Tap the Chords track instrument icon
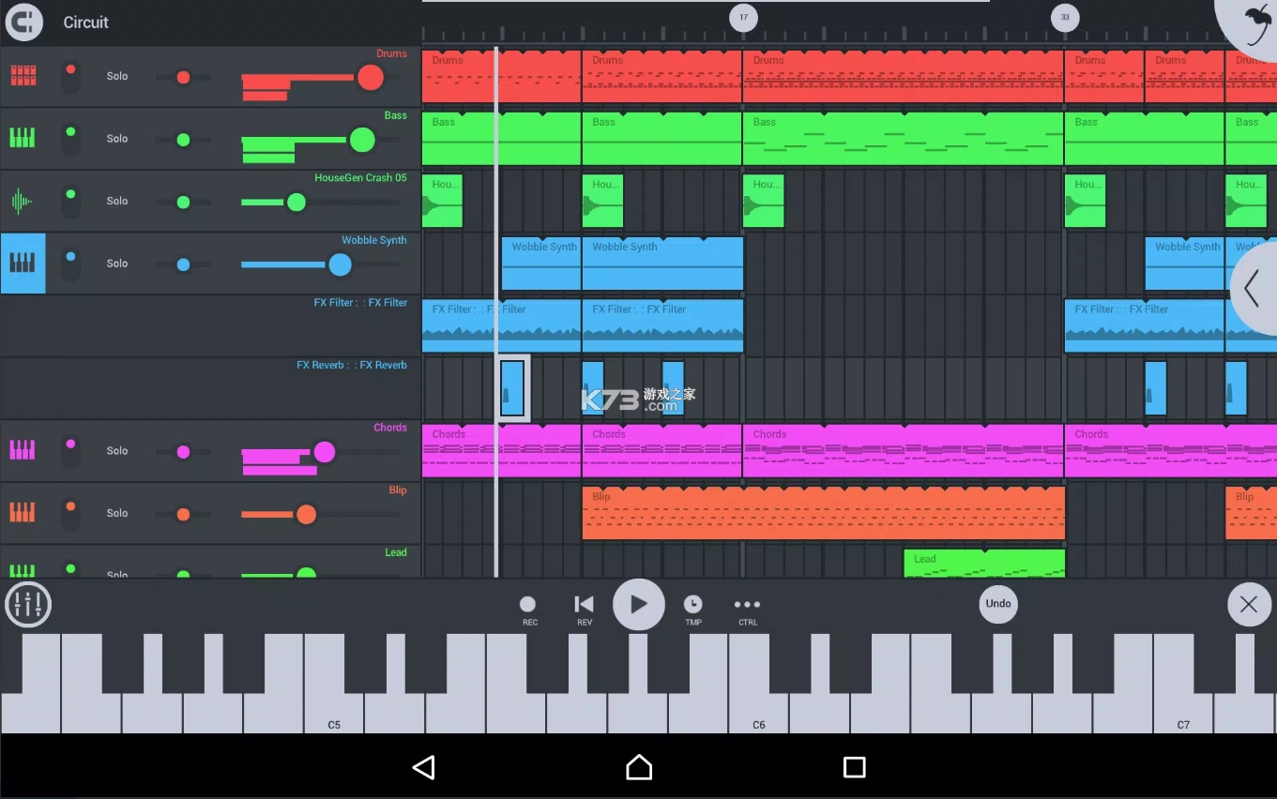 (x=23, y=450)
